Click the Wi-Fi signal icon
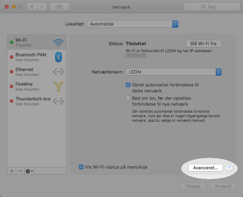Viewport: 243px width, 197px height. pos(58,43)
